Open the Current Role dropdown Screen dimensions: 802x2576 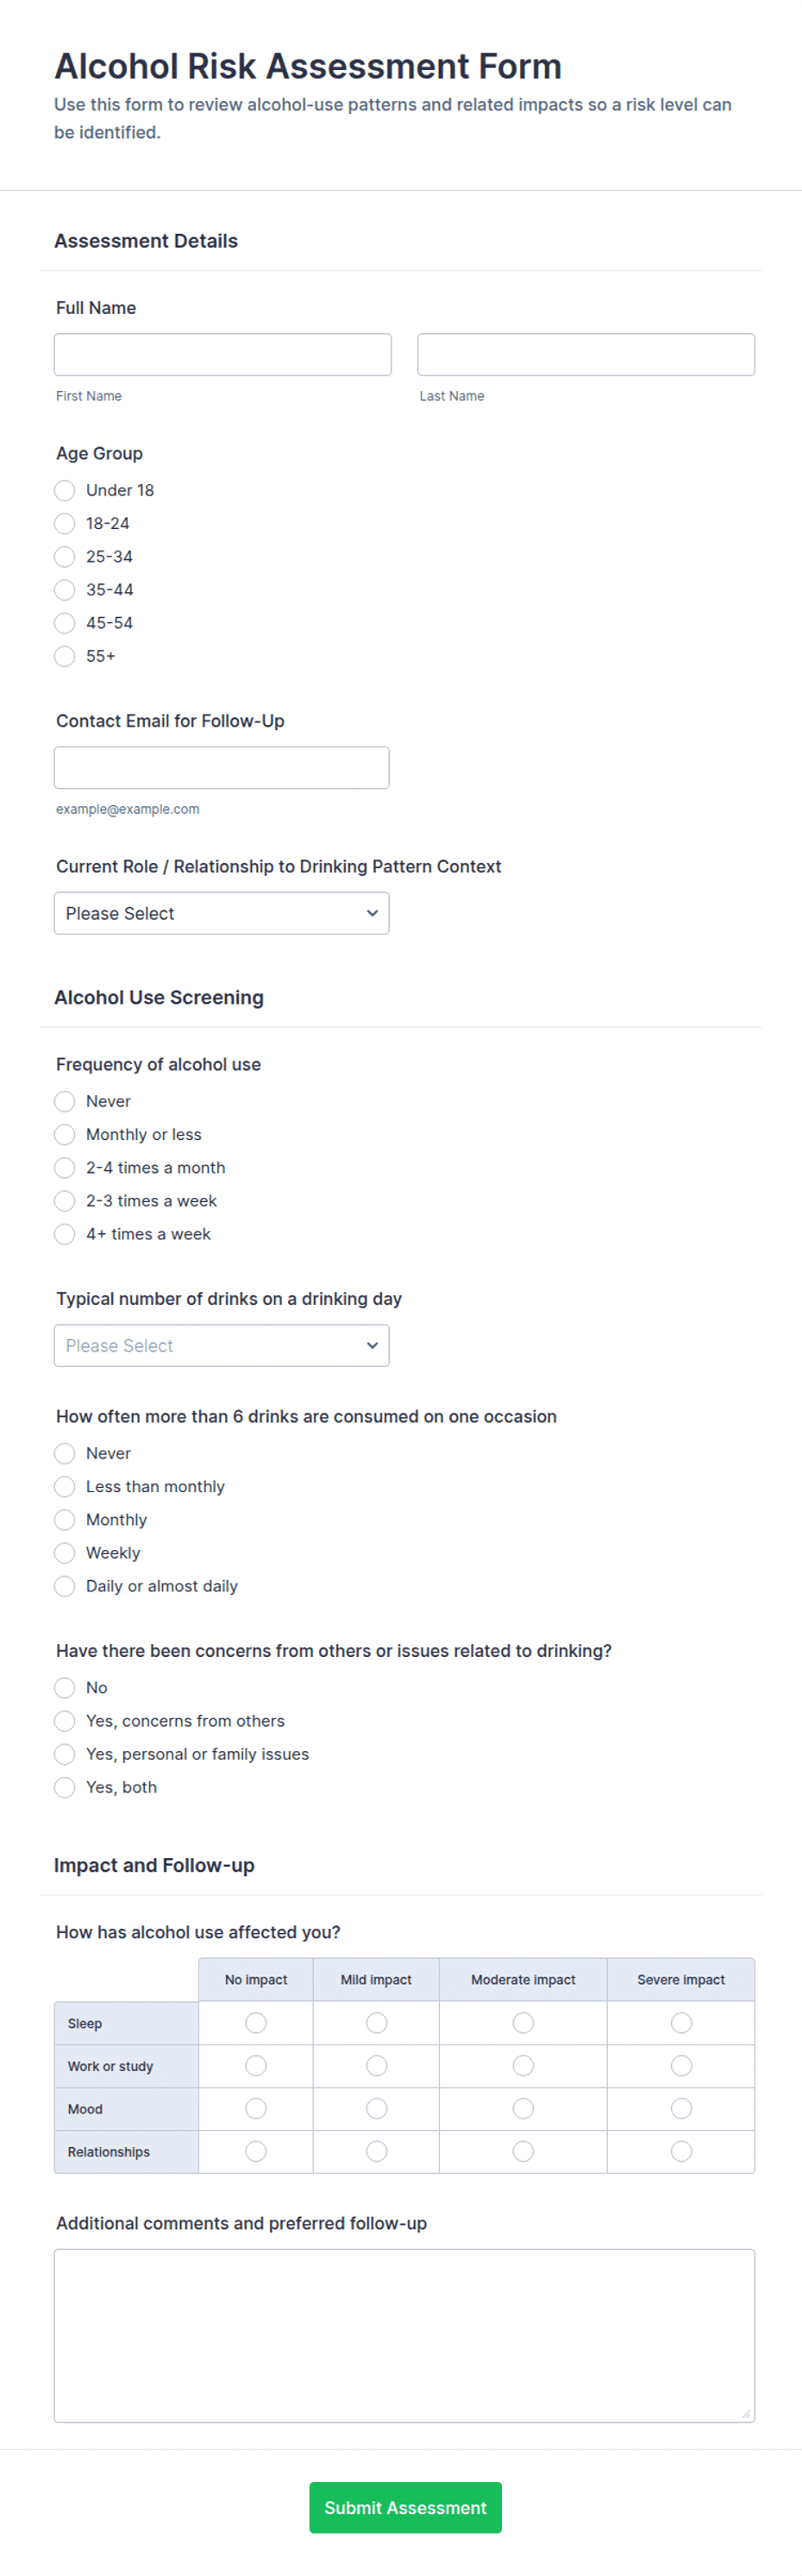[222, 913]
